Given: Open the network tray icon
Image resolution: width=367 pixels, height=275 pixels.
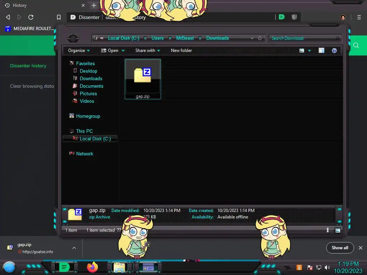Looking at the screenshot, I should tap(319, 267).
